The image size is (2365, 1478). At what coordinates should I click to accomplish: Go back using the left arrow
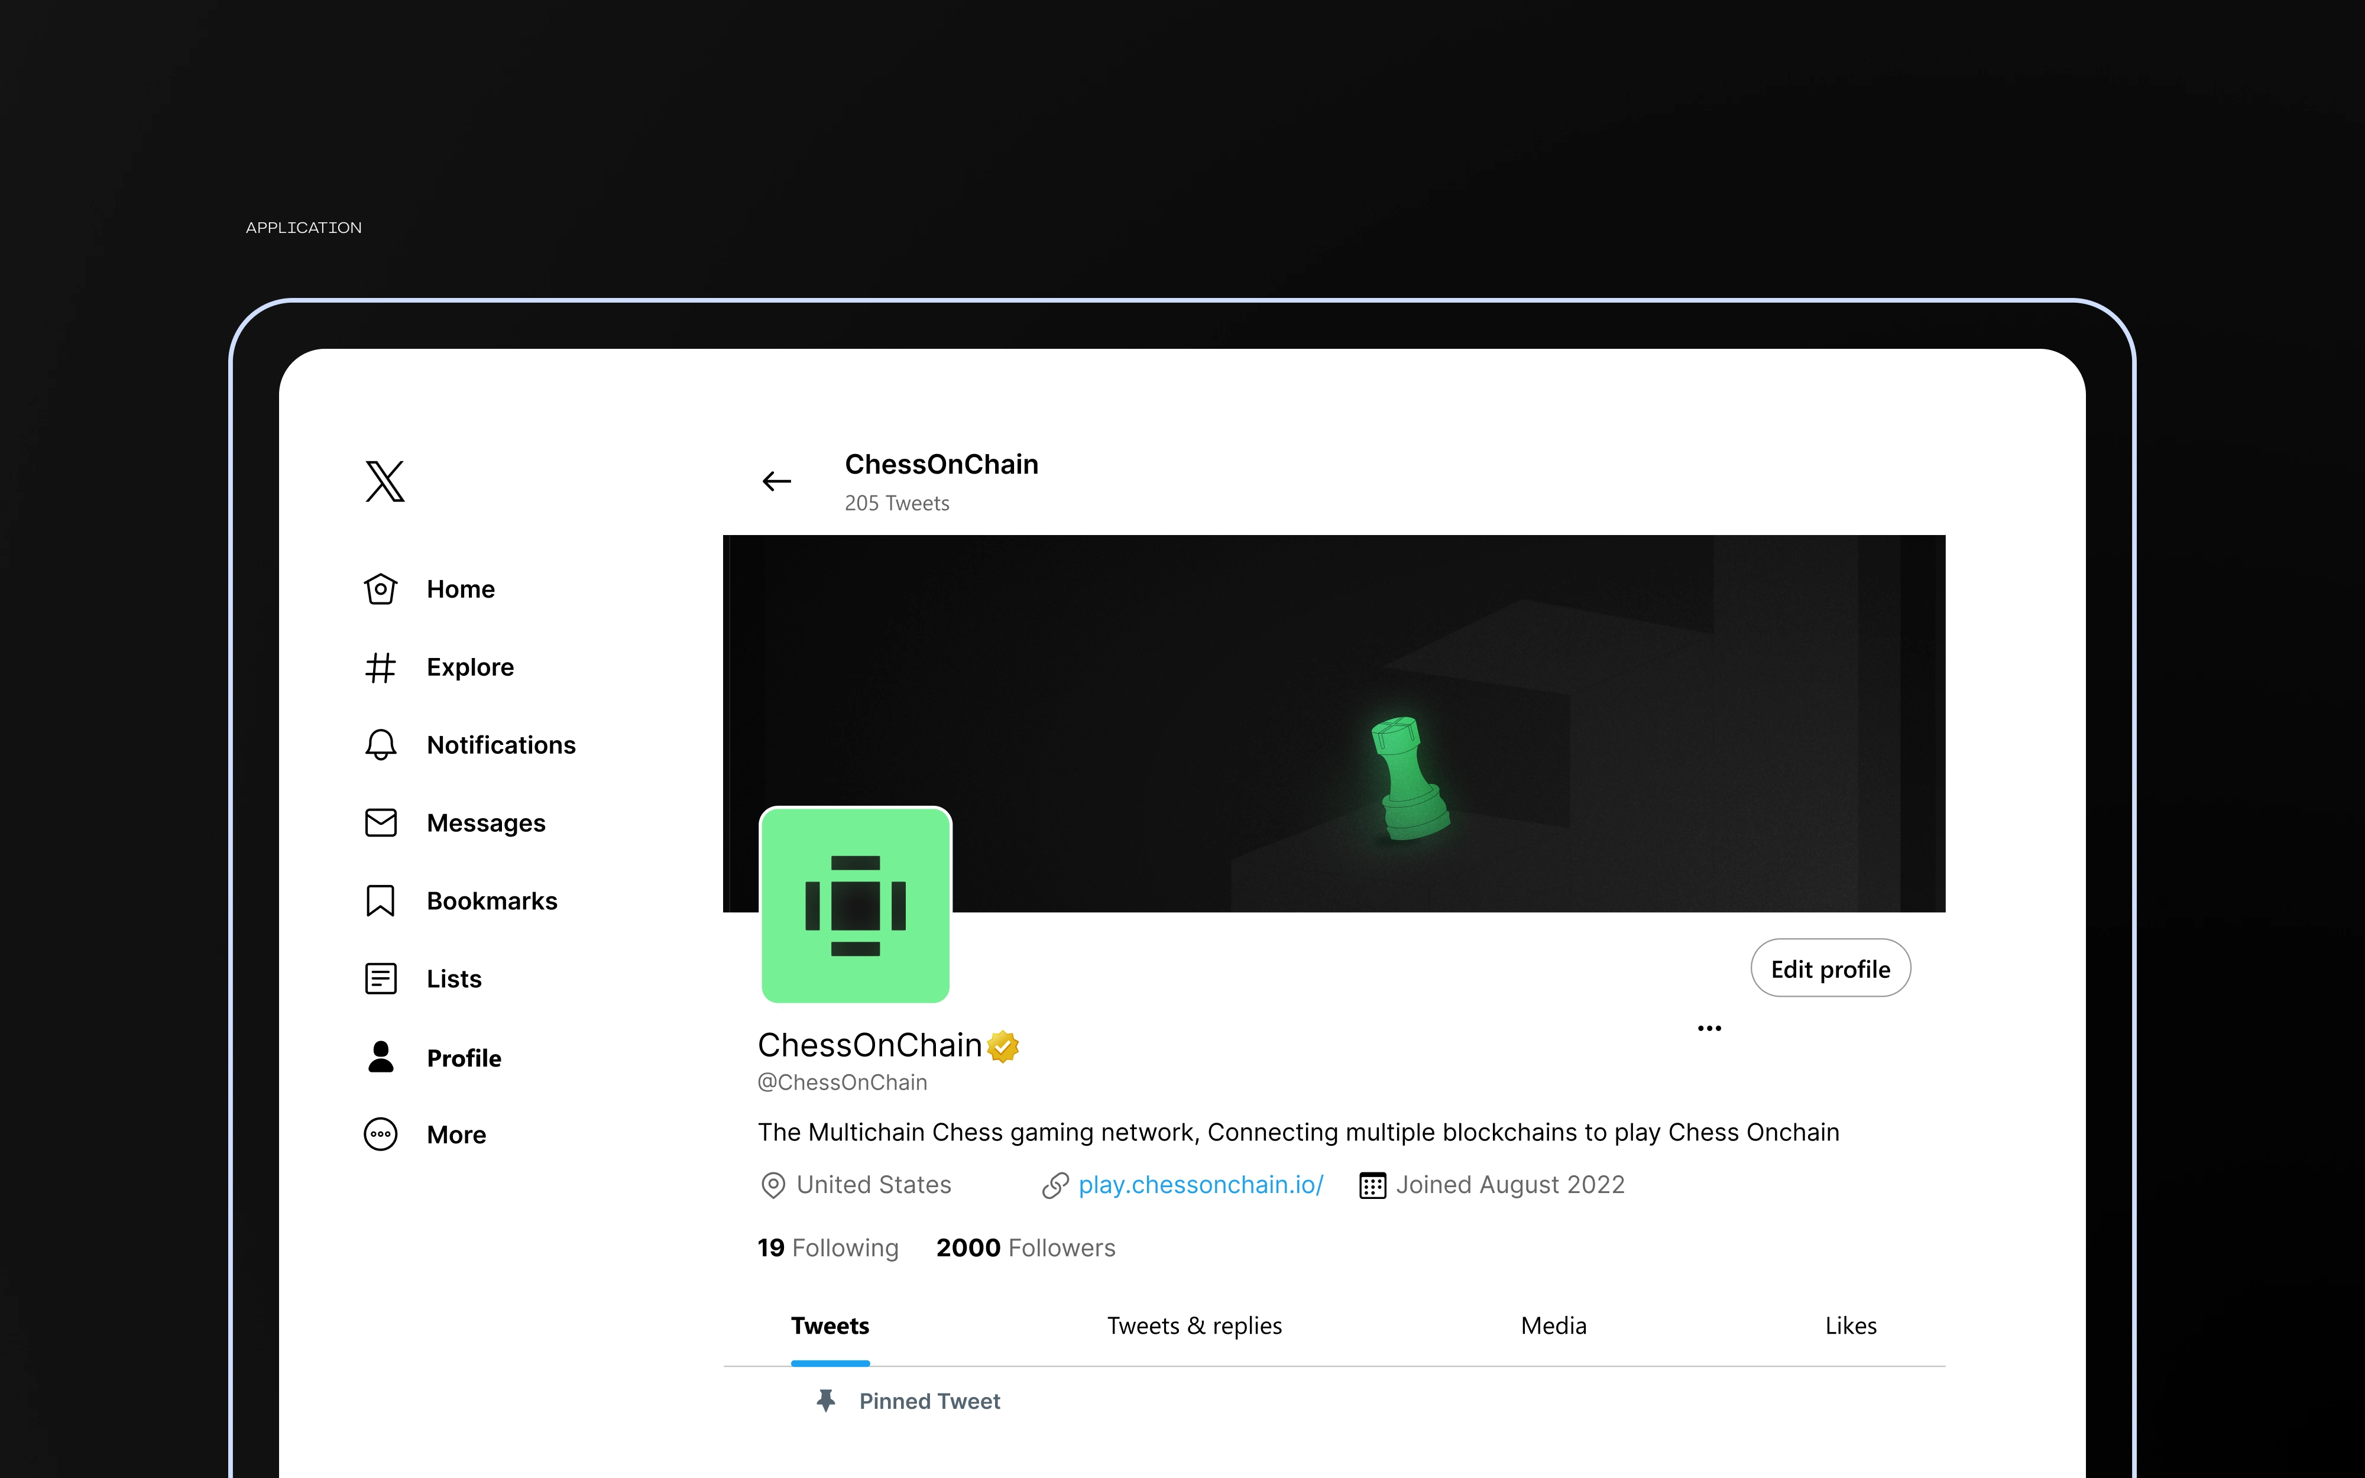tap(777, 481)
